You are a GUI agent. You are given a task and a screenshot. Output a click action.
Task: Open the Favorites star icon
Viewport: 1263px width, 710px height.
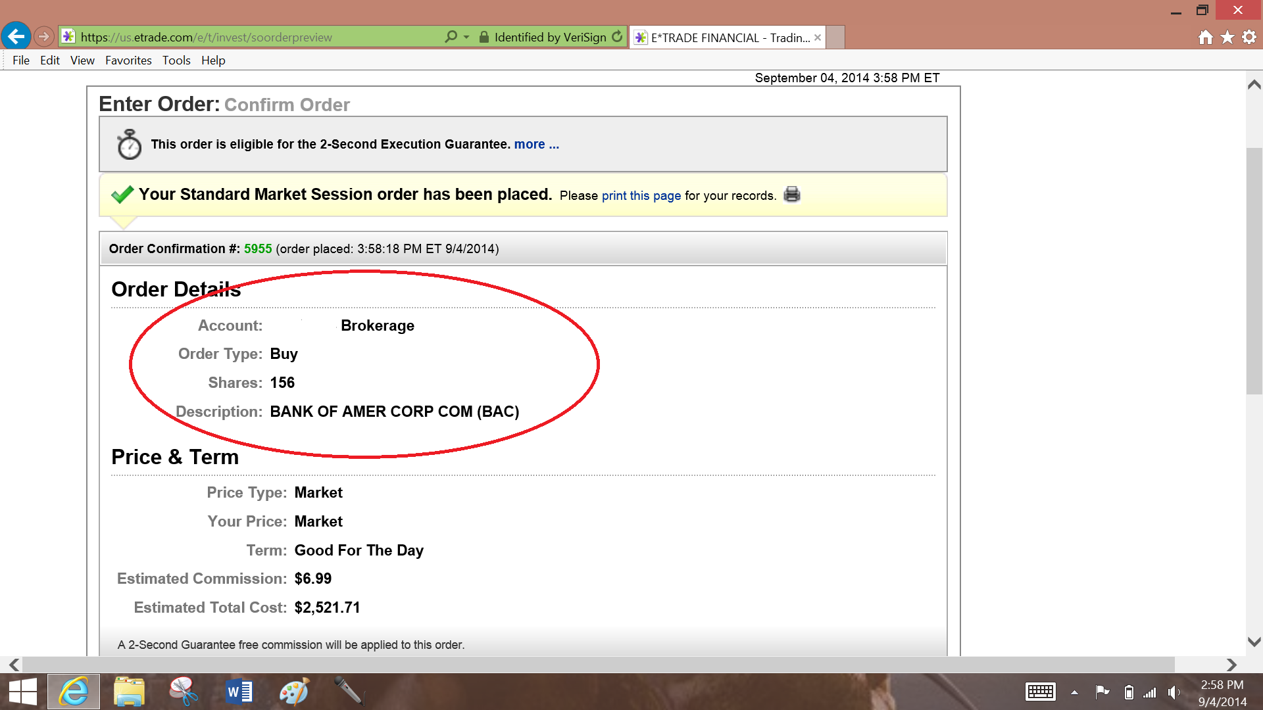1227,37
